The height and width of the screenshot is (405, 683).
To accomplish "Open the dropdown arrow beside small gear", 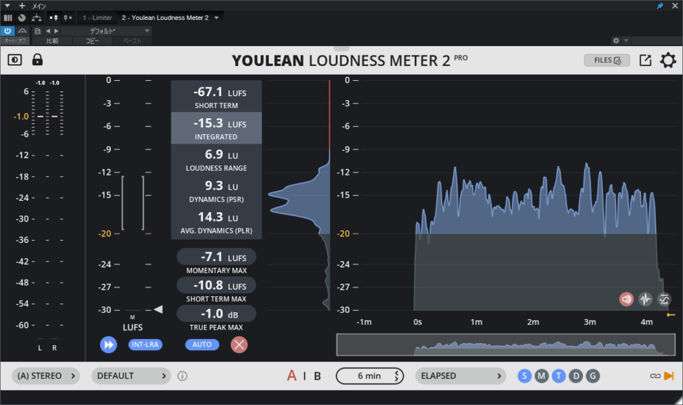I will [626, 41].
